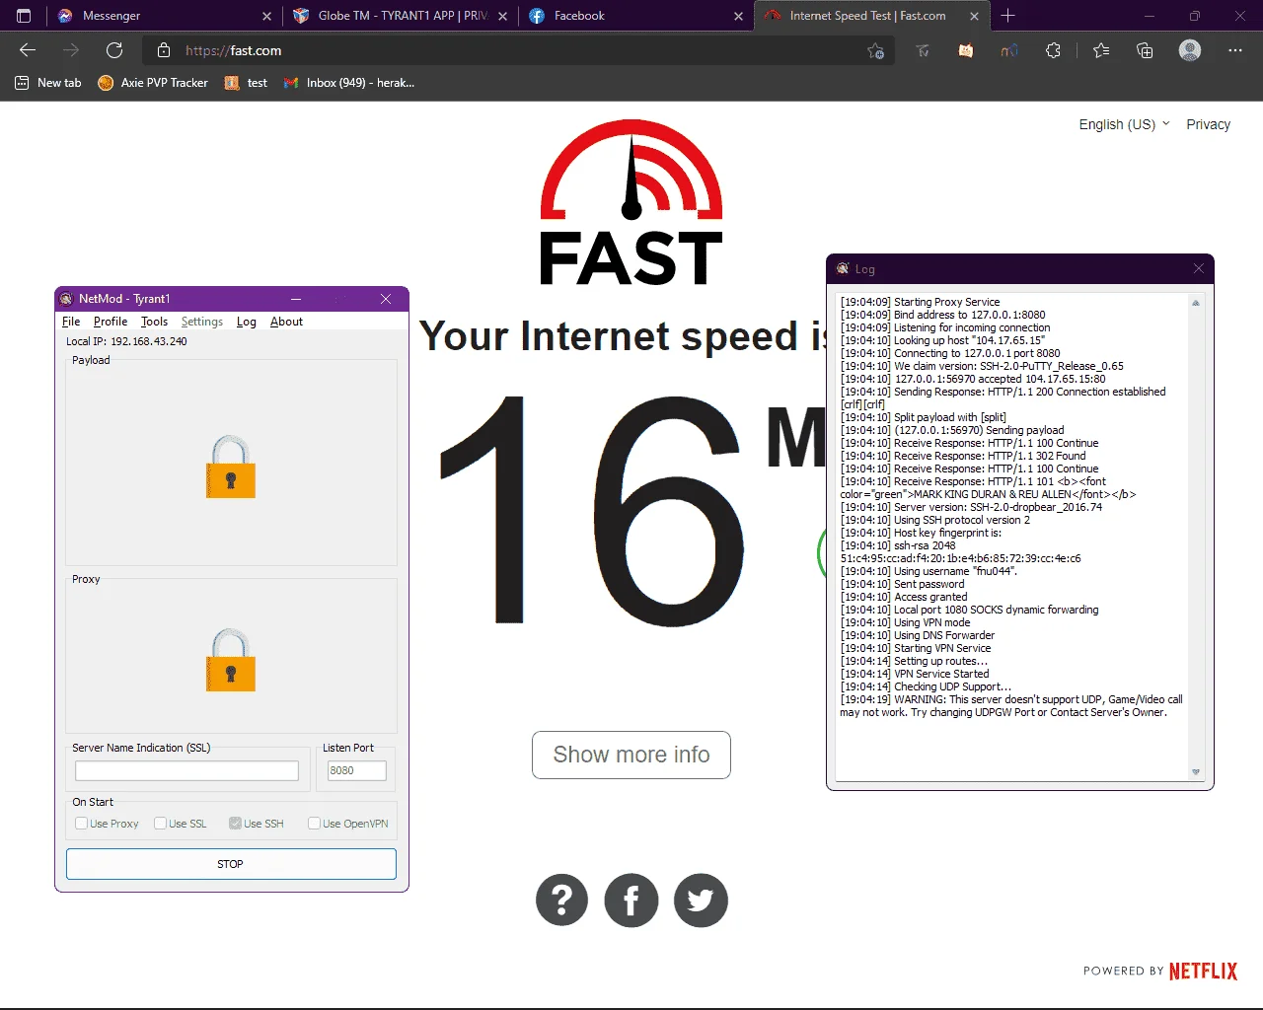Open the TV extension icon in toolbar
The width and height of the screenshot is (1263, 1010).
point(923,50)
